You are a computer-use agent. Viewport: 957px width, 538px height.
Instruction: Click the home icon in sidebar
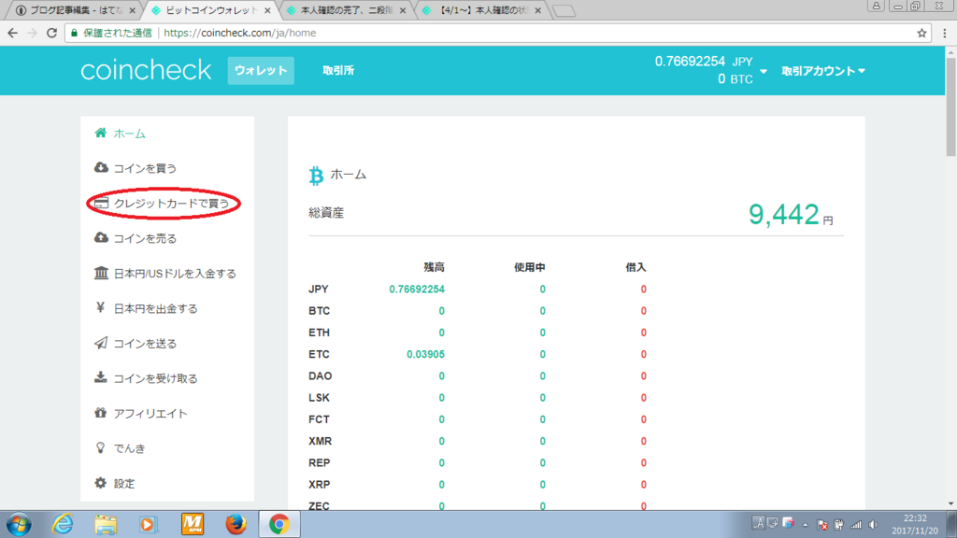(101, 133)
